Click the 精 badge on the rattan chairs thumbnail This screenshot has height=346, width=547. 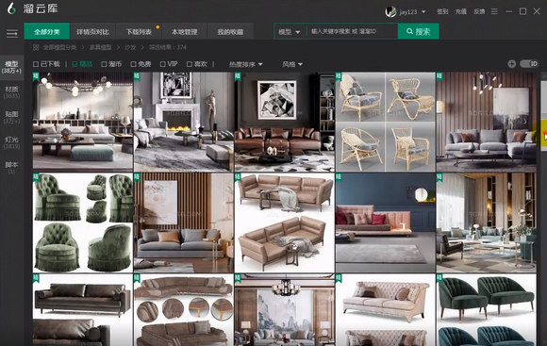pos(339,75)
